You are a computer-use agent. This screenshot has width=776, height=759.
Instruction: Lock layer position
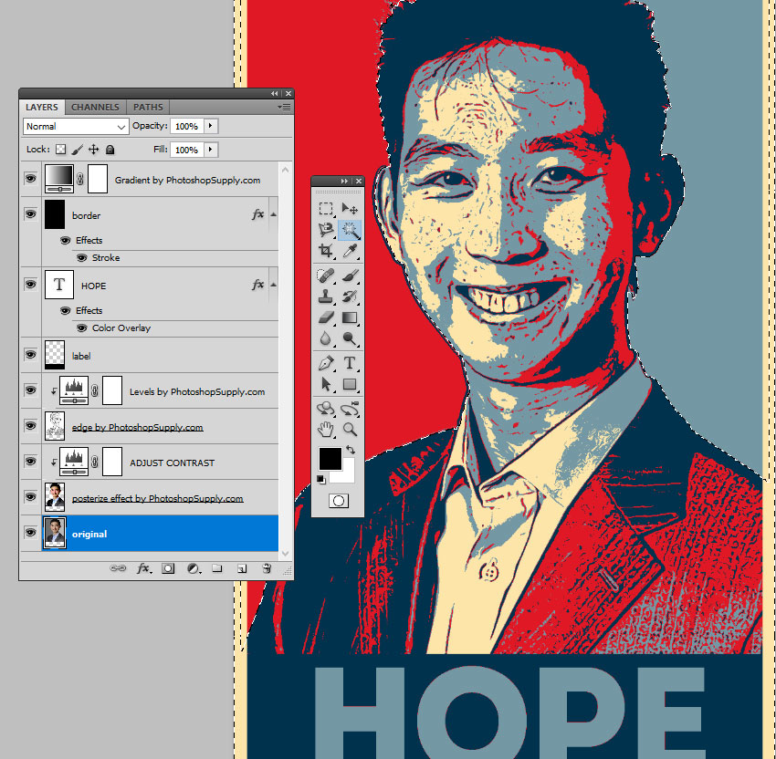(x=93, y=150)
